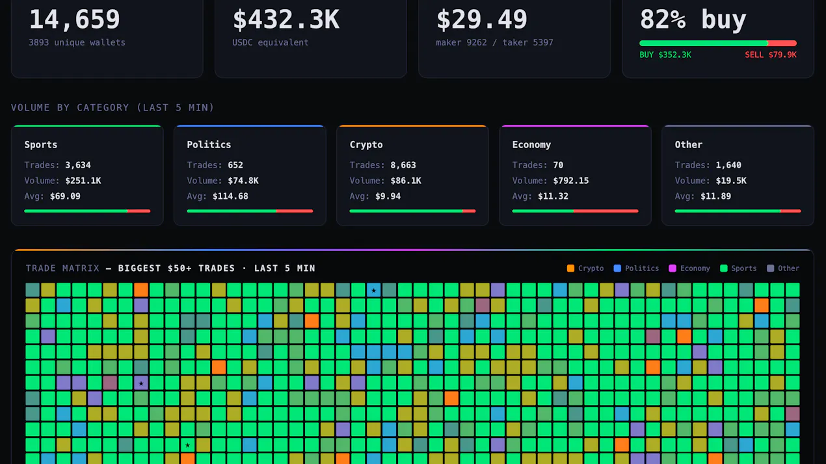Viewport: 826px width, 464px height.
Task: Click Economy average value $11.32
Action: coord(553,196)
